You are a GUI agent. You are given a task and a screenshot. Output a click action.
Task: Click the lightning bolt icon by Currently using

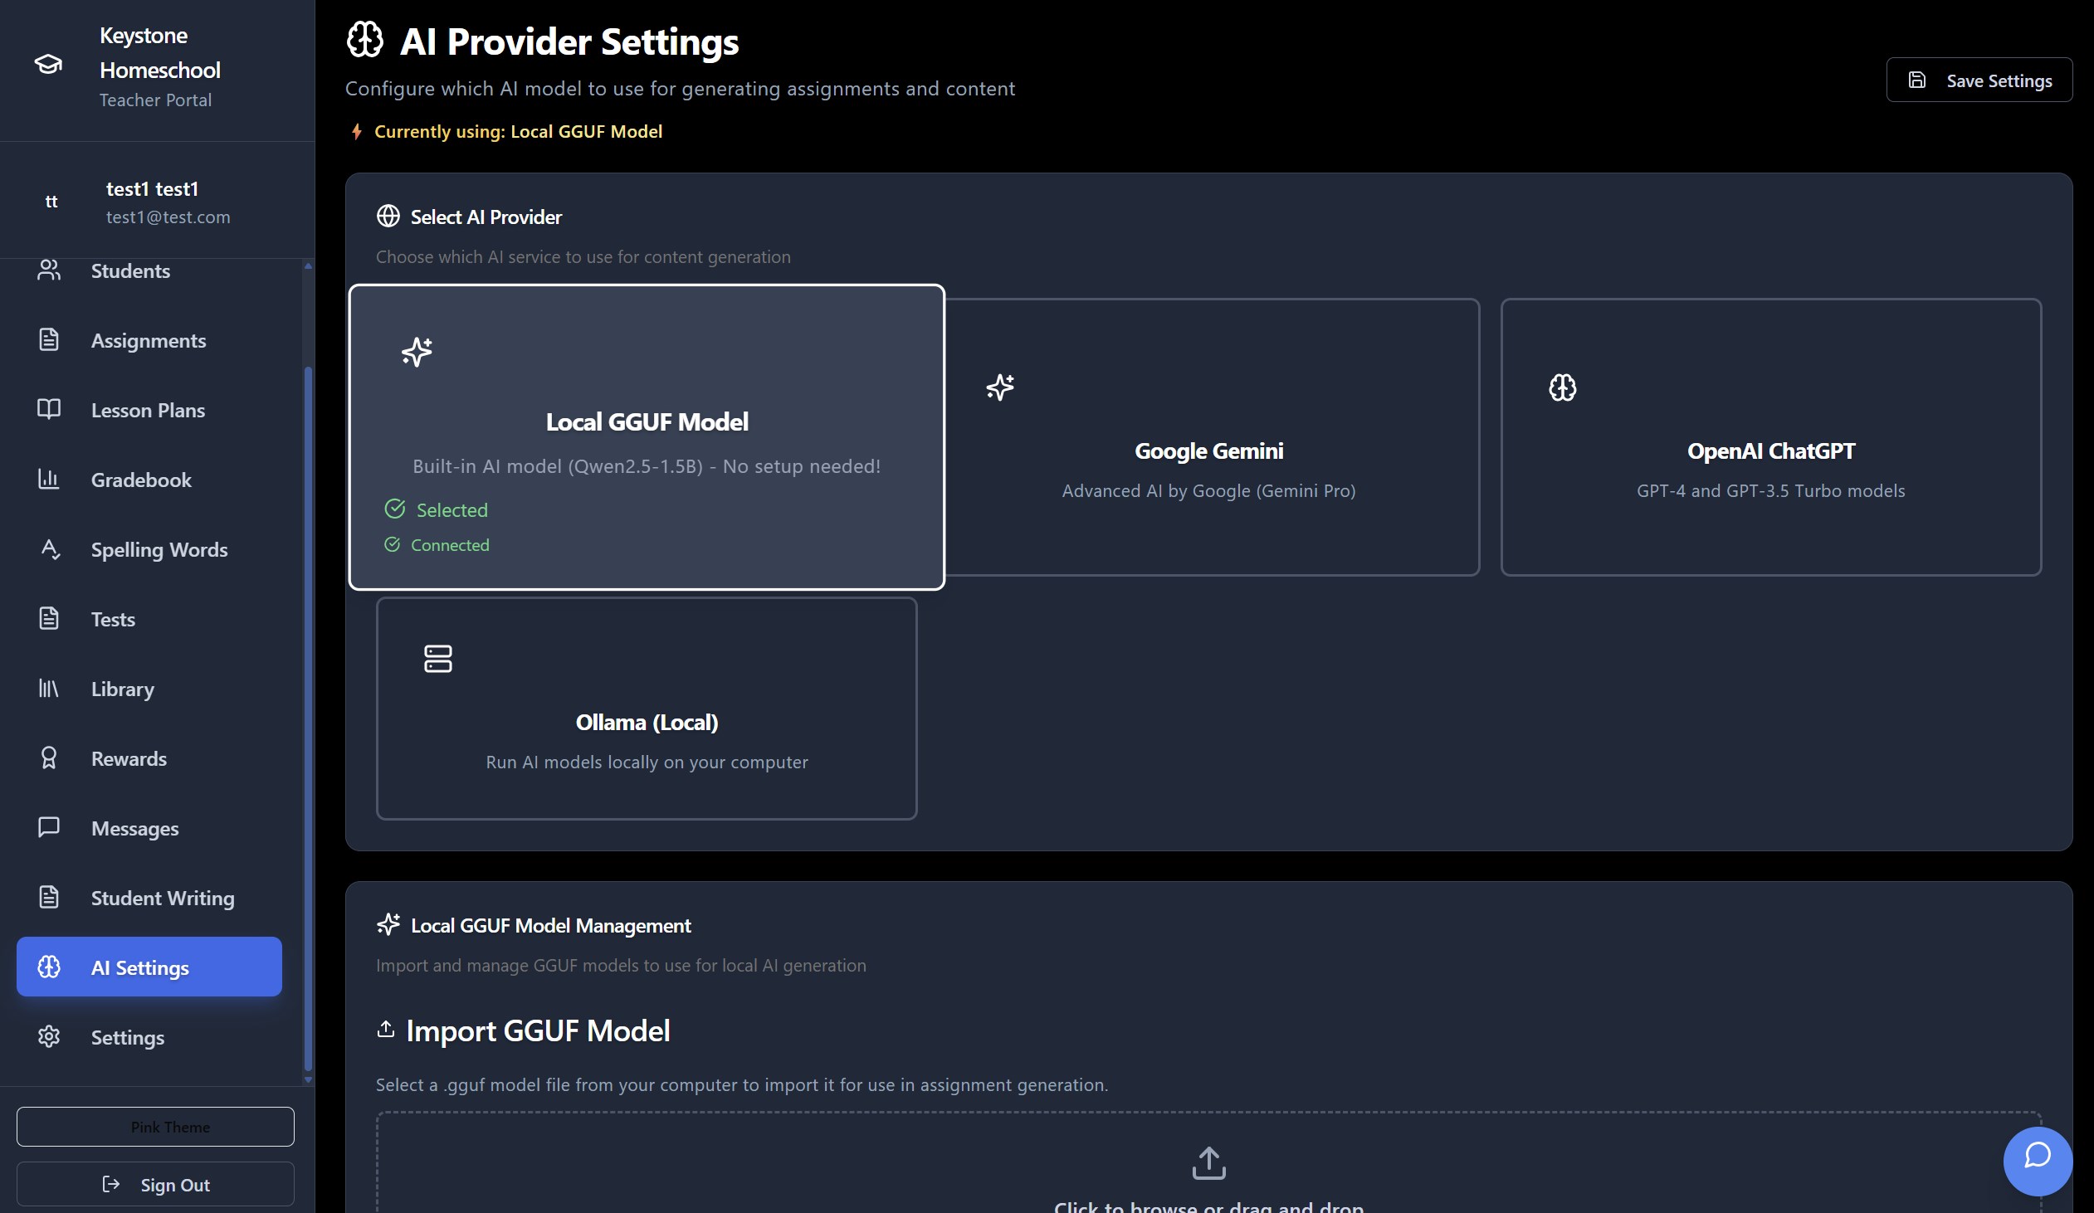coord(357,131)
